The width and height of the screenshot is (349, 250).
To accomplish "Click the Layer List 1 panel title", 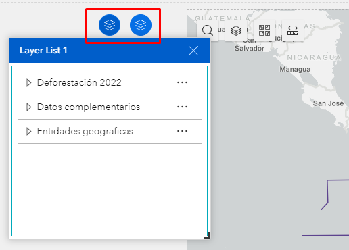I will 43,51.
